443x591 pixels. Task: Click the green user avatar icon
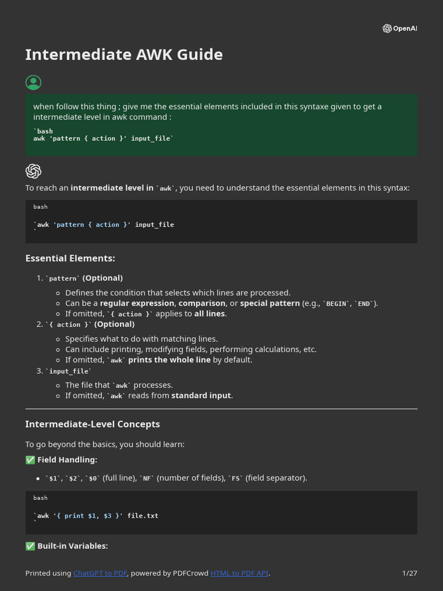tap(33, 83)
